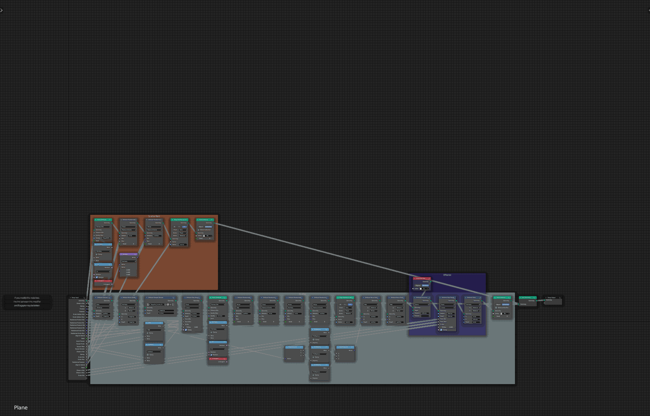Image resolution: width=650 pixels, height=416 pixels.
Task: Collapse the Combine XYZ node triangle
Action: click(338, 347)
